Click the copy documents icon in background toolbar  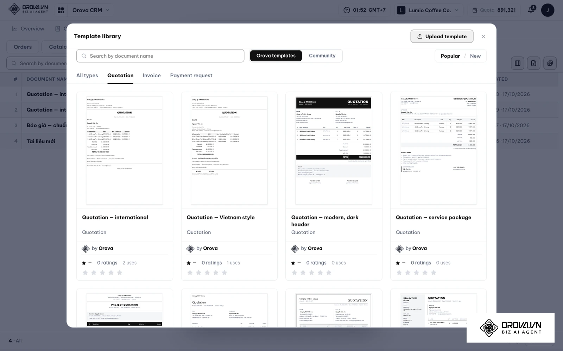(x=550, y=63)
